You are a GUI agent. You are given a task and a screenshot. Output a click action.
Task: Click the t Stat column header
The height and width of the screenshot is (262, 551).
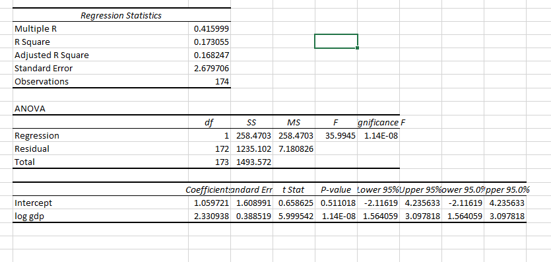pyautogui.click(x=294, y=190)
